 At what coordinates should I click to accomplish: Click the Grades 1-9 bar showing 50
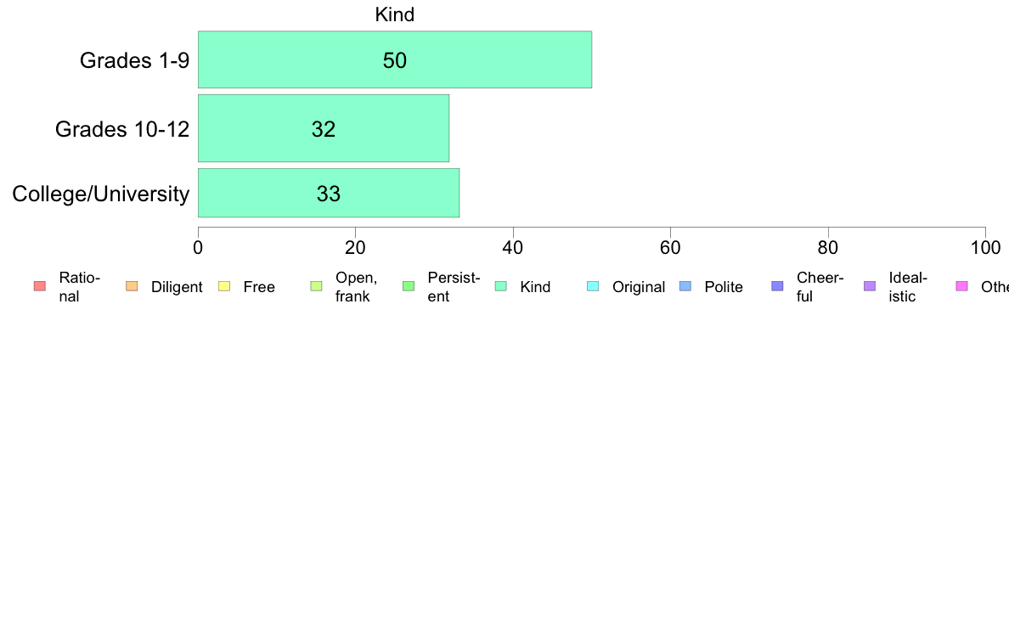coord(394,59)
